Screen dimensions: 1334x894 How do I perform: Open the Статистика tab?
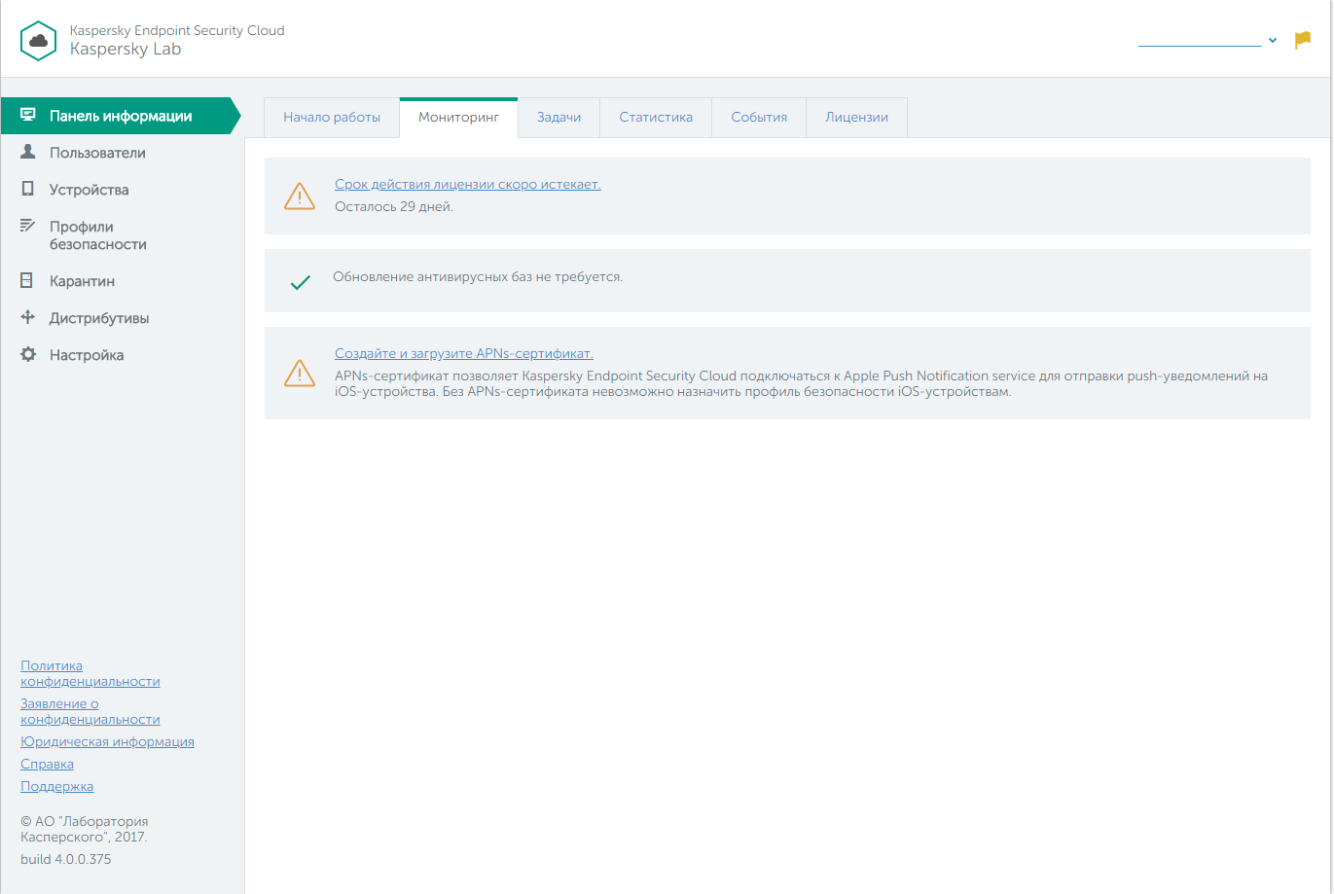(x=656, y=118)
